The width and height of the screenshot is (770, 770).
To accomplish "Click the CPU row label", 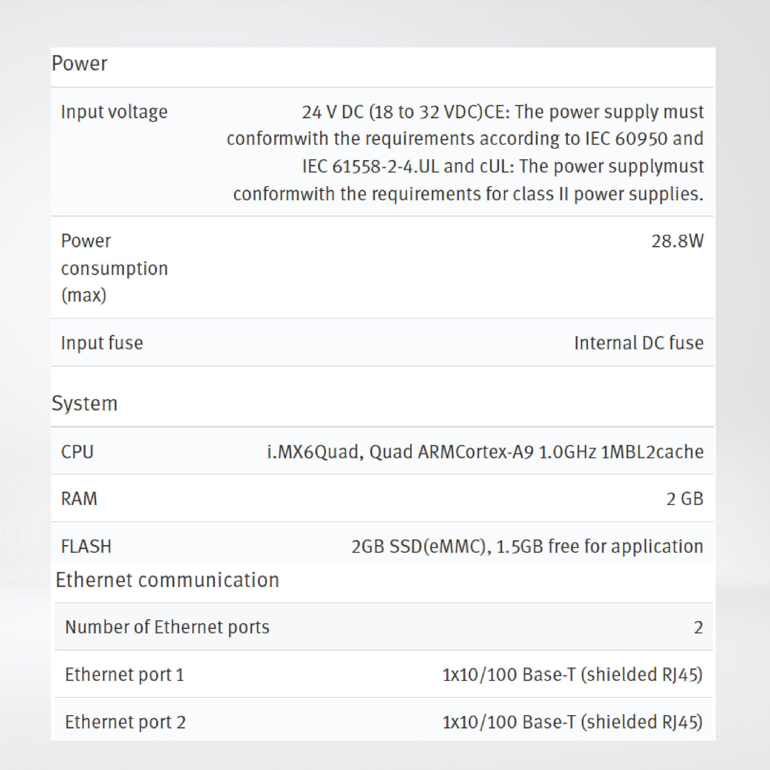I will click(x=77, y=452).
